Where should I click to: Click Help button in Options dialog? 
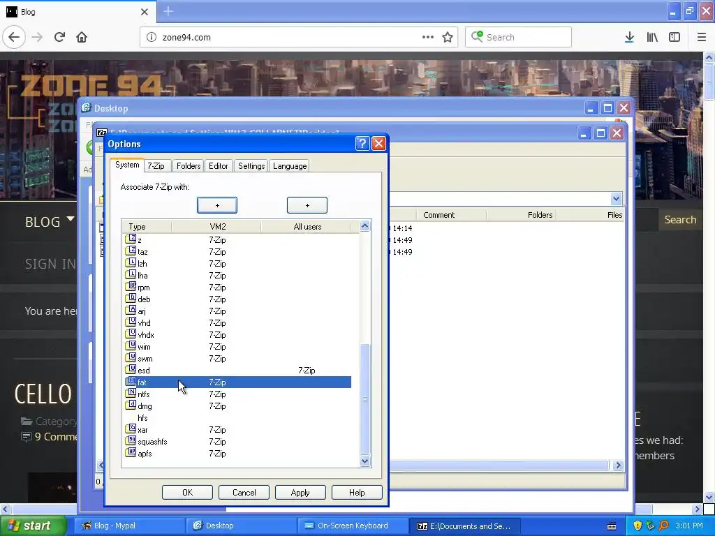pyautogui.click(x=357, y=492)
